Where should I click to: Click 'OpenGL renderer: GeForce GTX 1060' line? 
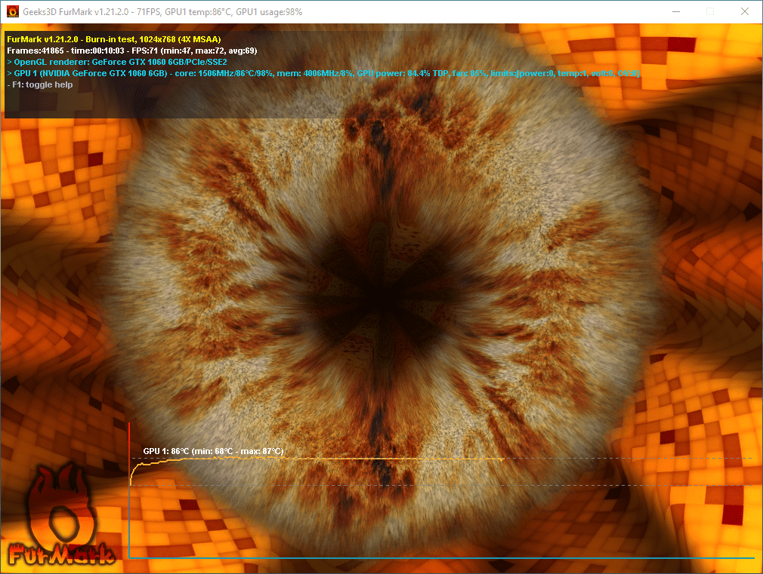pos(117,62)
